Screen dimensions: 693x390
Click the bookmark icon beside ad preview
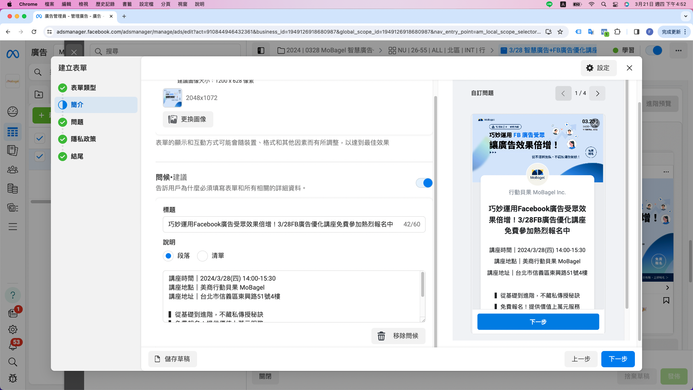[x=666, y=300]
